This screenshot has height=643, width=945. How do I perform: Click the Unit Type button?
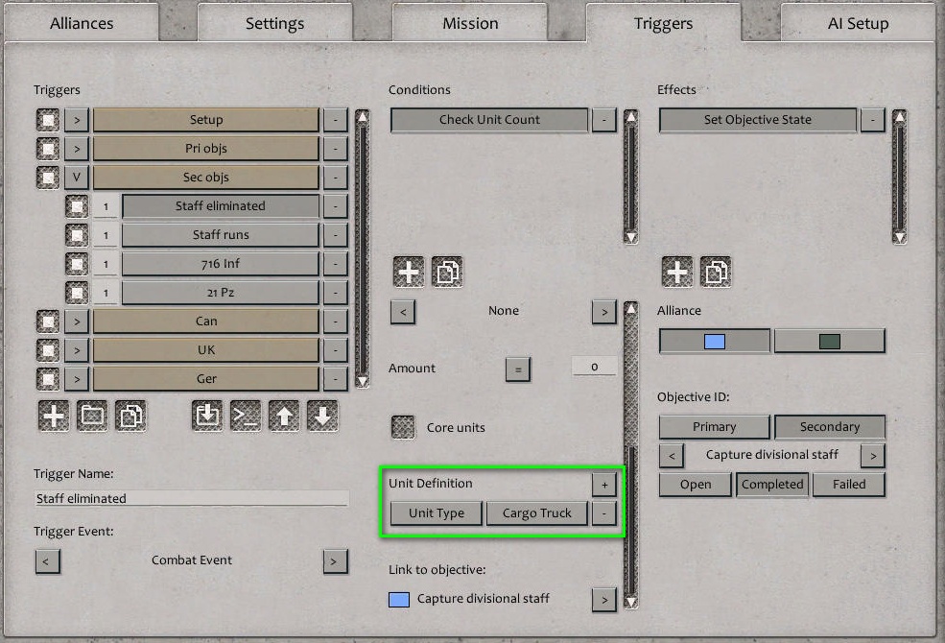click(437, 513)
